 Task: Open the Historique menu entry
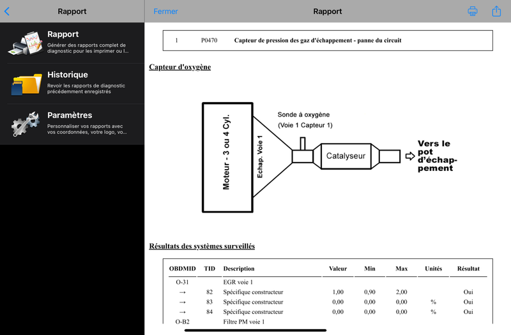click(68, 75)
